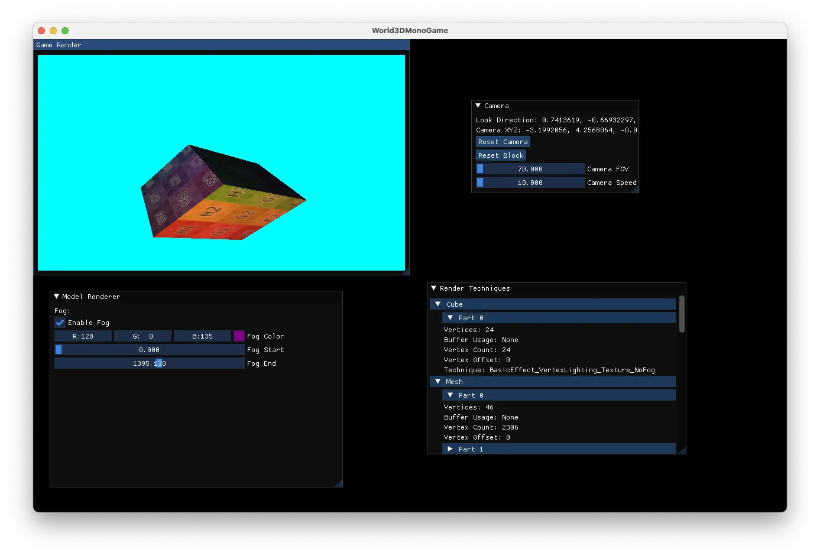The image size is (820, 556).
Task: Collapse the Render Techniques panel triangle
Action: (x=433, y=288)
